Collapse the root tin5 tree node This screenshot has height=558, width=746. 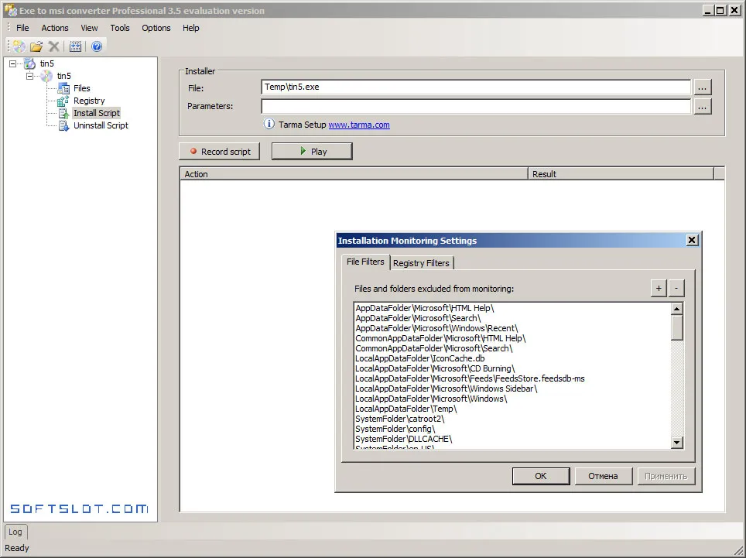[x=13, y=63]
